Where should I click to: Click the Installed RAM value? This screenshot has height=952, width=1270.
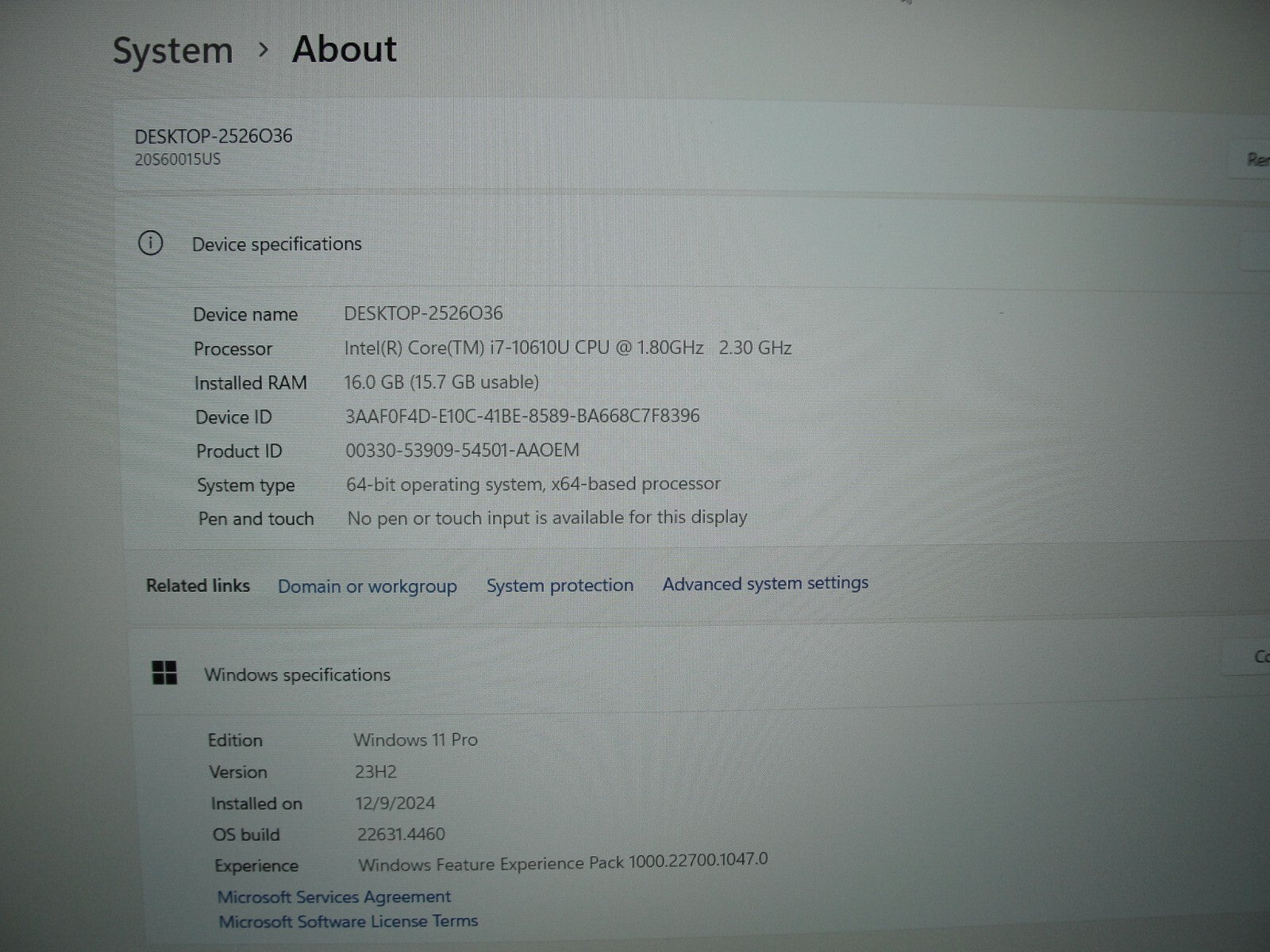(x=441, y=382)
